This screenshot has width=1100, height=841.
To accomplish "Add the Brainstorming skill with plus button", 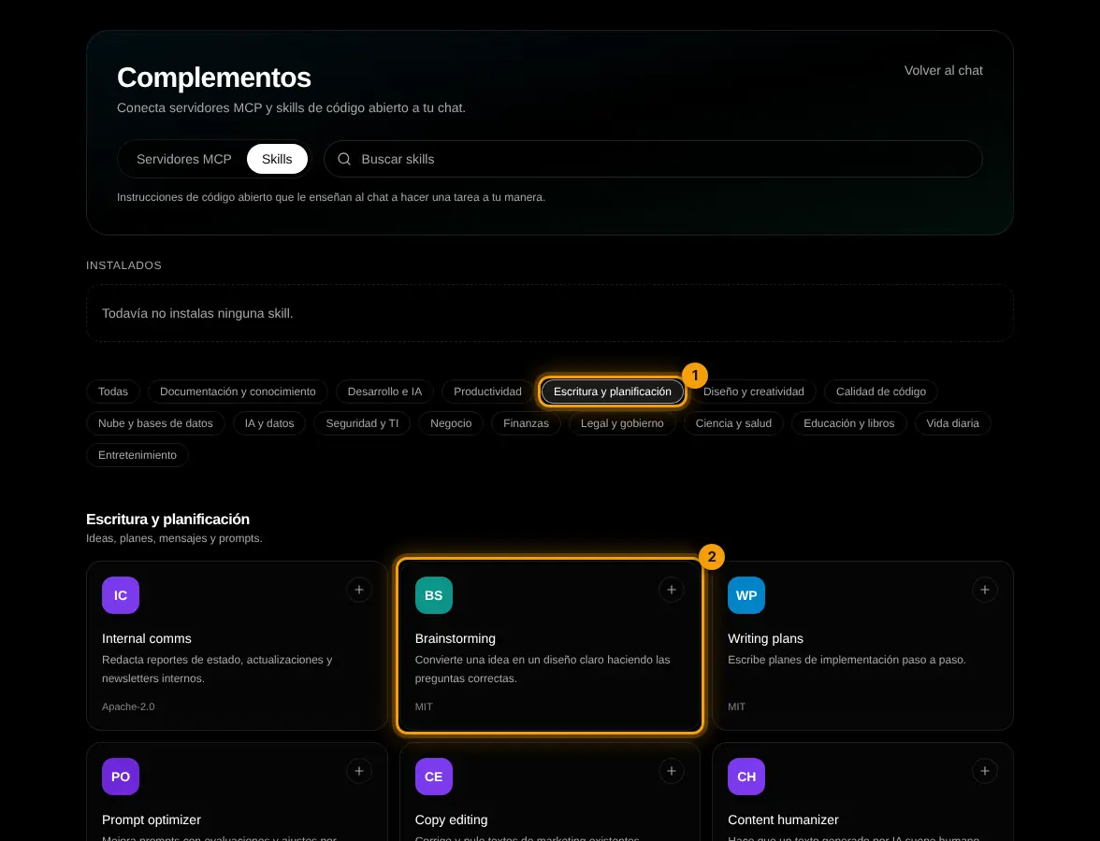I will (x=672, y=590).
